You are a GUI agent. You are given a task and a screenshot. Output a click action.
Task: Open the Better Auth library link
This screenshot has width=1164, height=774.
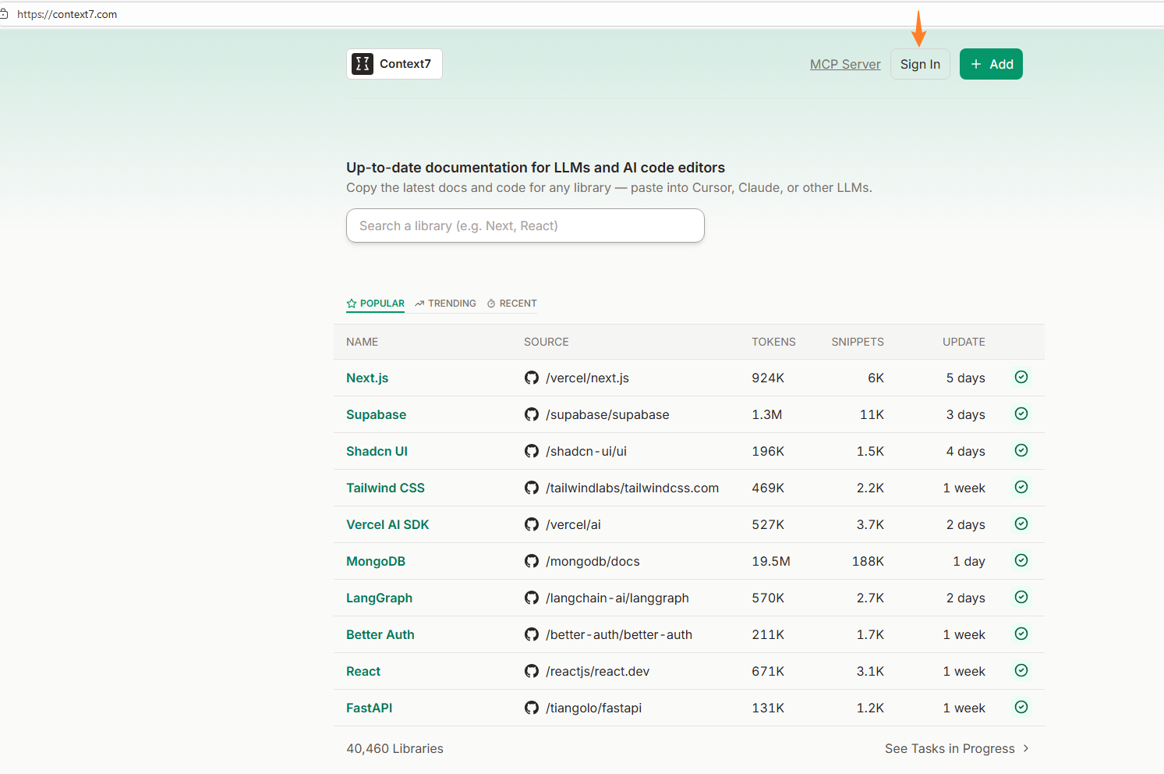tap(380, 634)
